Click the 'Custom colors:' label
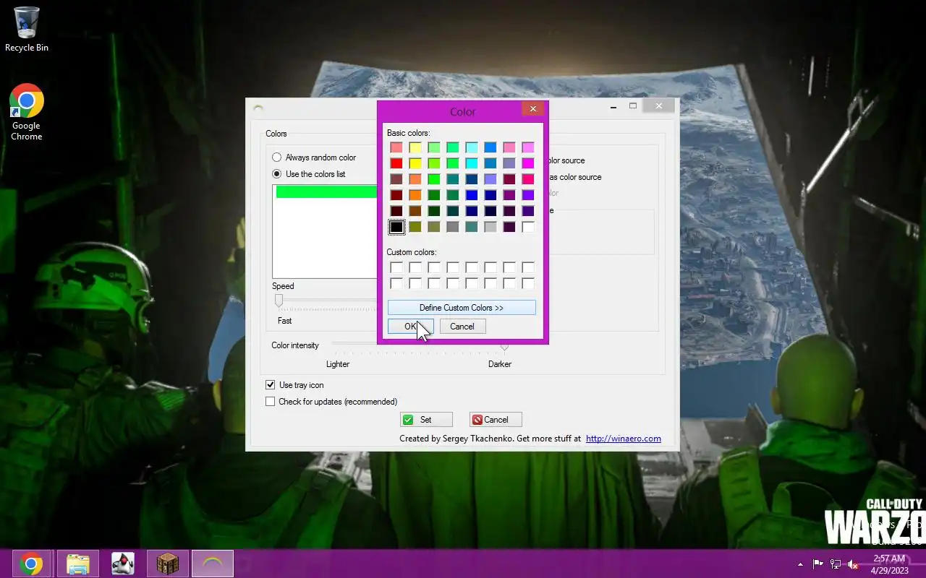This screenshot has width=926, height=578. [x=412, y=252]
